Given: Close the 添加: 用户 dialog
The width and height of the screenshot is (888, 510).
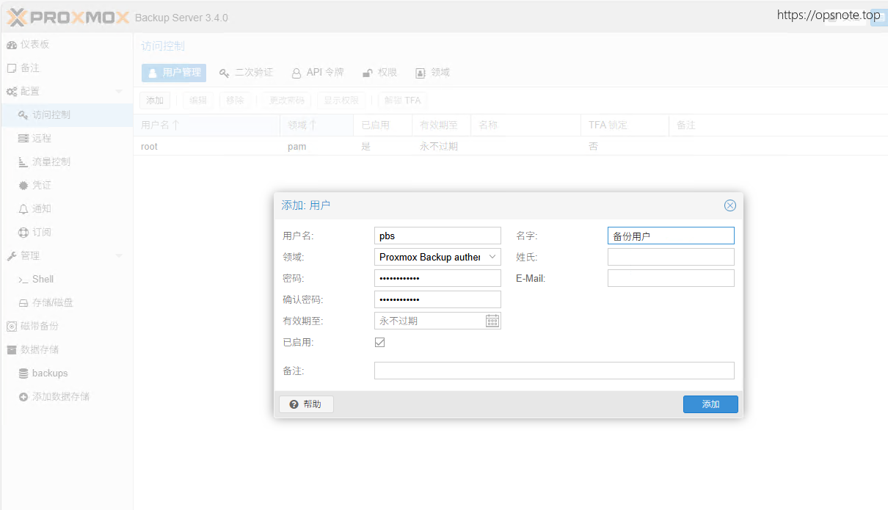Looking at the screenshot, I should click(x=730, y=205).
